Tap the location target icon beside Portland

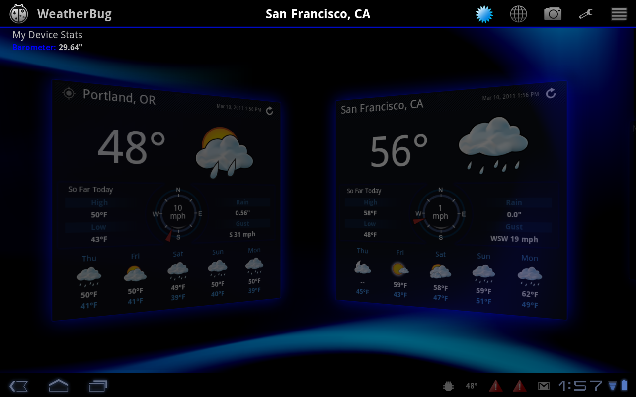pyautogui.click(x=69, y=93)
